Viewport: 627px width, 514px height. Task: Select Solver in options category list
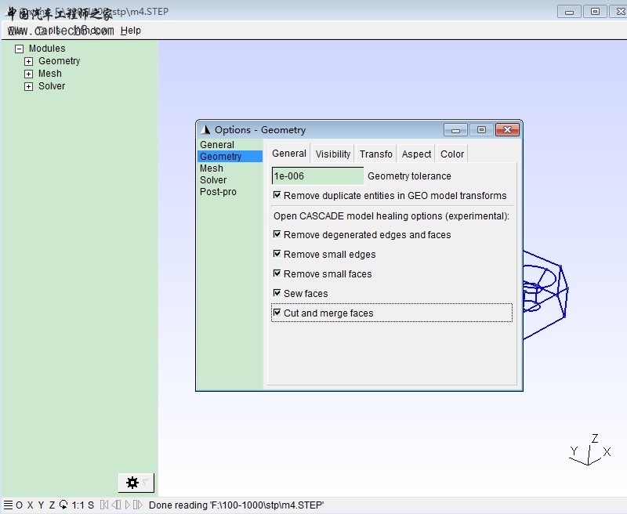[213, 180]
